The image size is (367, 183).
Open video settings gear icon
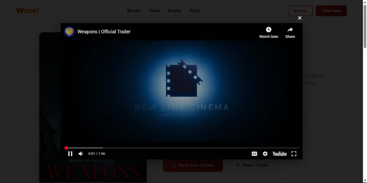(x=265, y=154)
